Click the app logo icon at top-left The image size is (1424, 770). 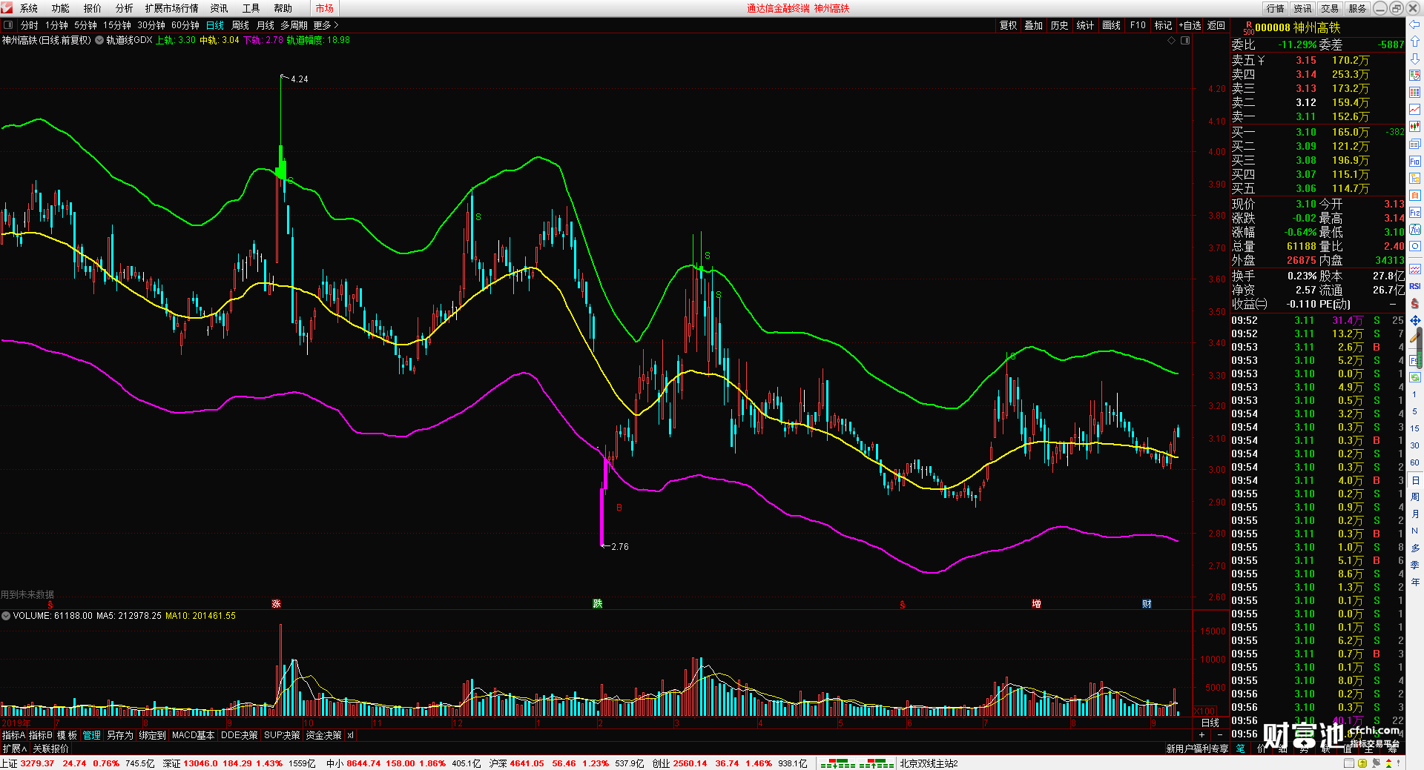[7, 8]
